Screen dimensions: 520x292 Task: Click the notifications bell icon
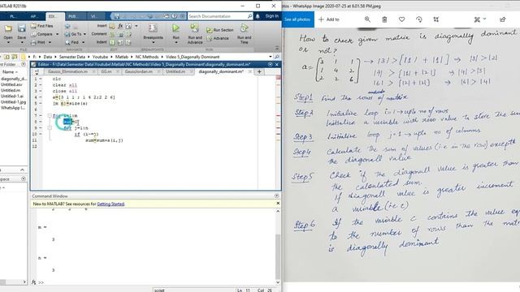(258, 16)
